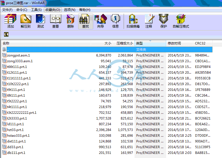The height and width of the screenshot is (158, 222).
Task: Sort files by 类型 column header
Action: (150, 43)
